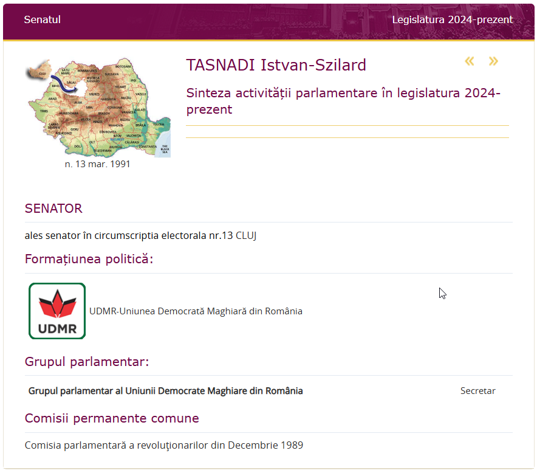Screen dimensions: 537x473
Task: Go to next senator with right double-chevron
Action: pos(493,61)
